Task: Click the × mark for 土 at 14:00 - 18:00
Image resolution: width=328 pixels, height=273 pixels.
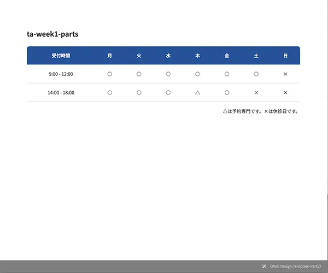Action: click(256, 93)
